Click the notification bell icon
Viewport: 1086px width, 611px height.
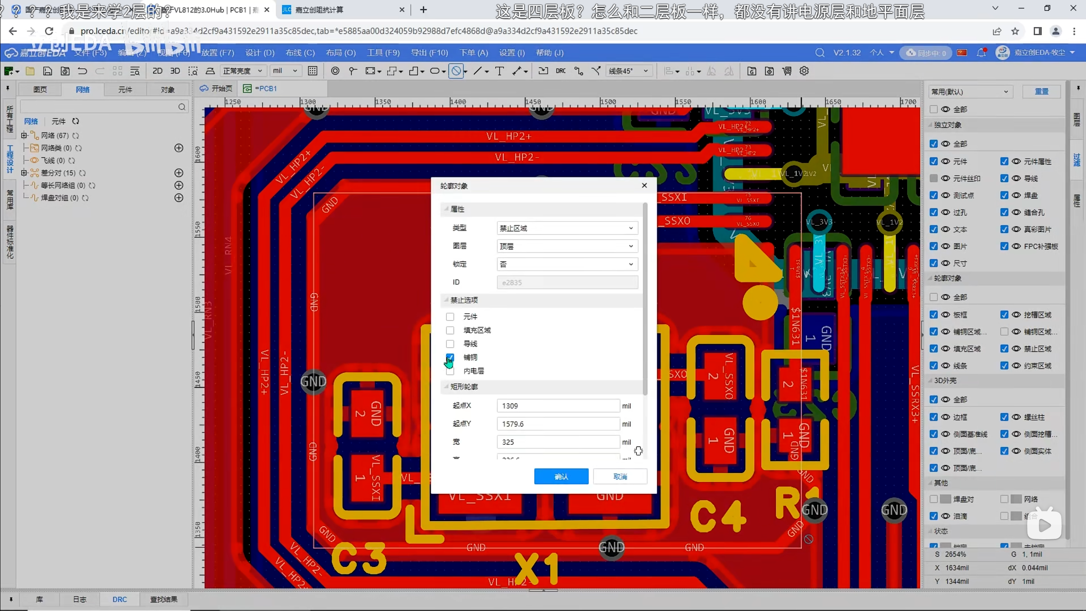(981, 53)
